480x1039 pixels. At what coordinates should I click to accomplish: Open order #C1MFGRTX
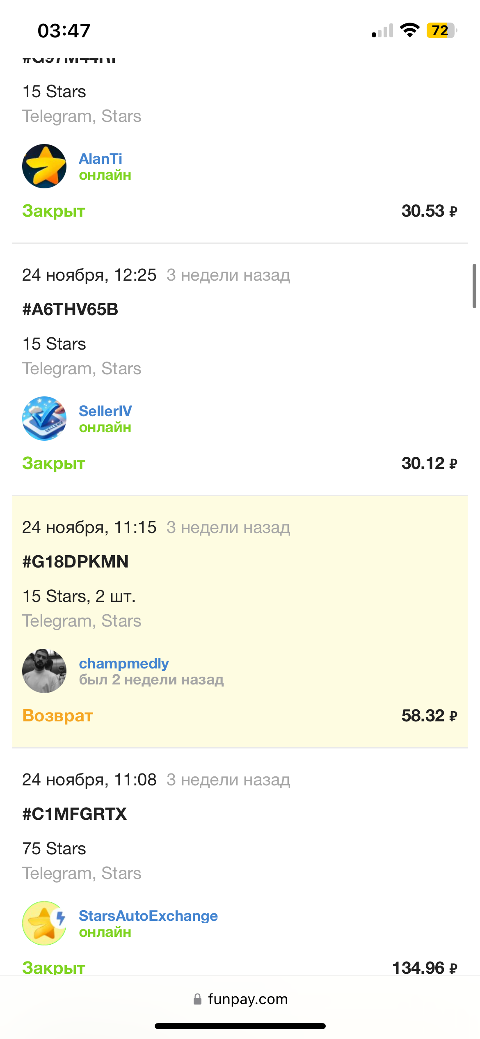point(75,814)
